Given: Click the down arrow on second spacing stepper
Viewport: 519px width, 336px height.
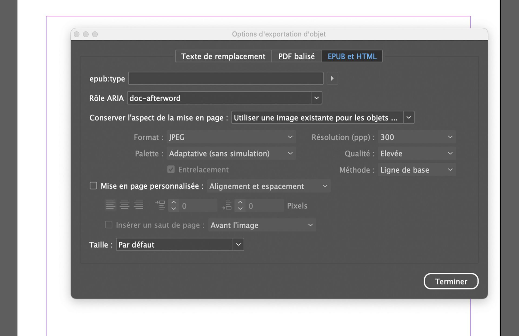Looking at the screenshot, I should point(240,208).
